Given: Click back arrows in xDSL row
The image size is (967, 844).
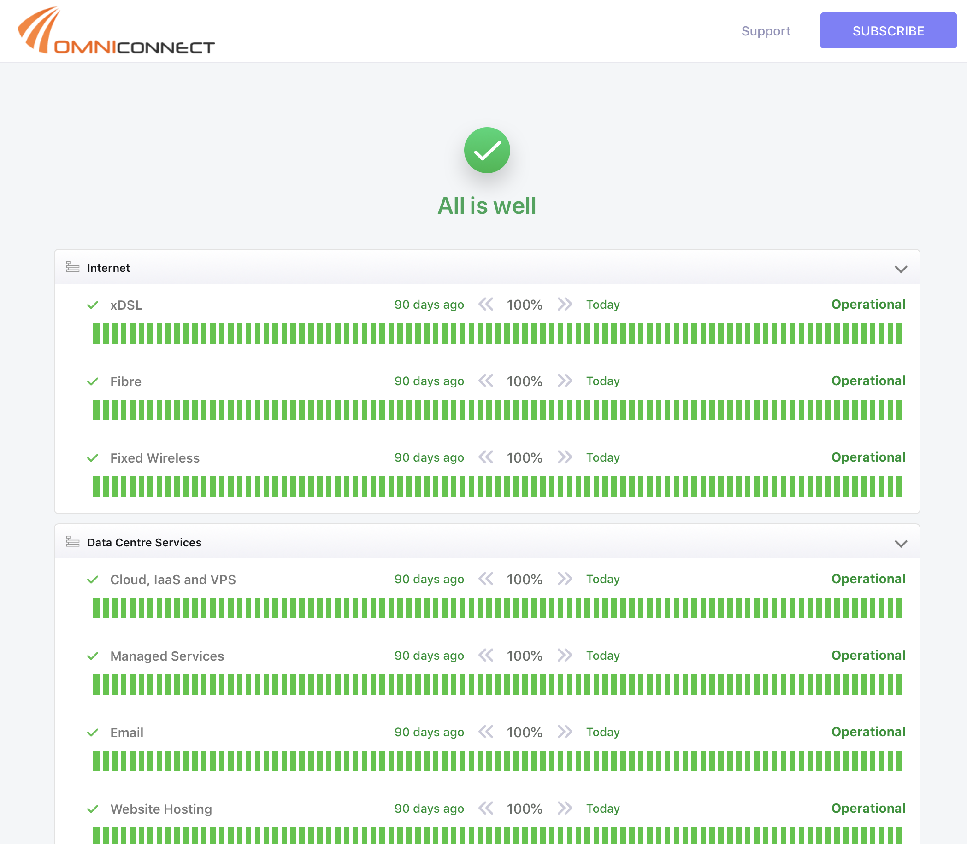Looking at the screenshot, I should pyautogui.click(x=486, y=304).
